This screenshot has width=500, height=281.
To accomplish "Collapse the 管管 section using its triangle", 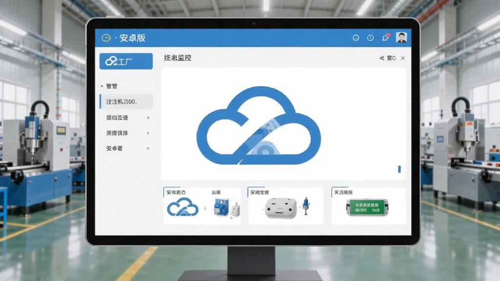I will coord(102,86).
